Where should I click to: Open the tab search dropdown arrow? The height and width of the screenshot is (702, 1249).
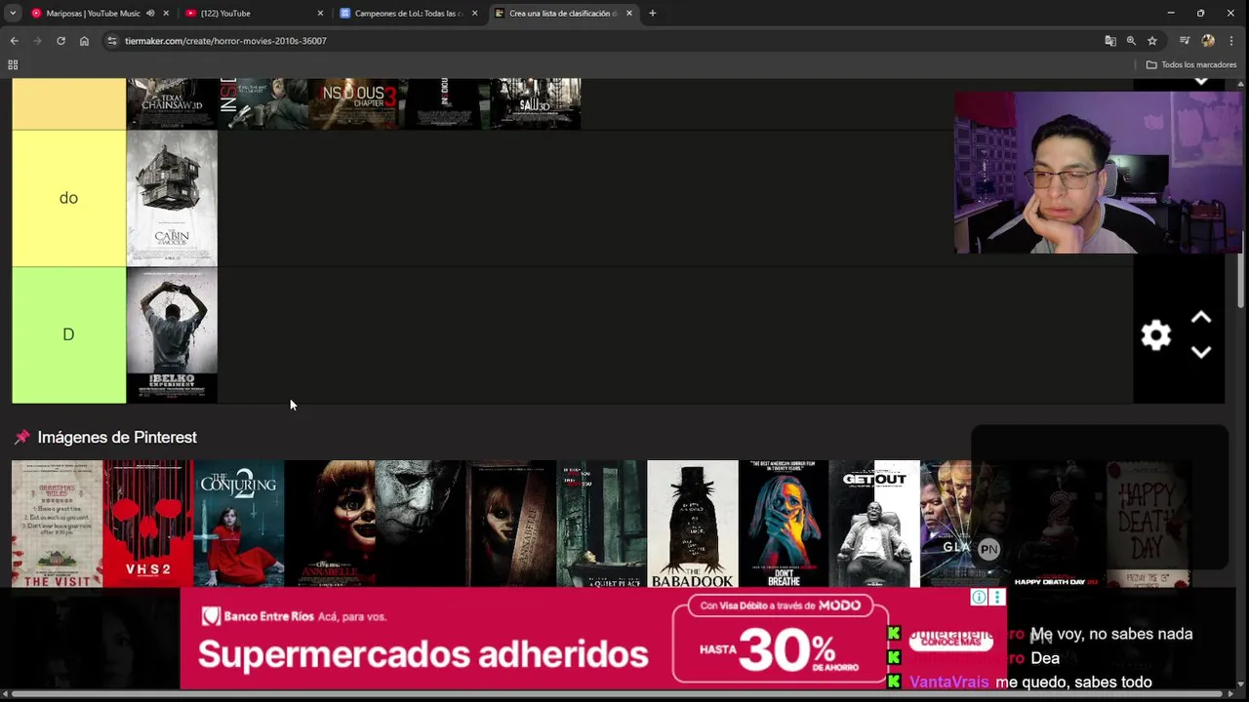13,14
